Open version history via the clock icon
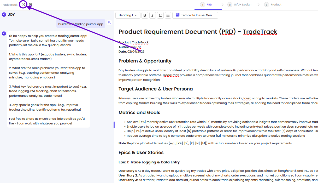This screenshot has width=318, height=183. pos(23,4)
